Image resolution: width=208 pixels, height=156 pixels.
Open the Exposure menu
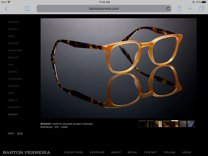pyautogui.click(x=97, y=152)
